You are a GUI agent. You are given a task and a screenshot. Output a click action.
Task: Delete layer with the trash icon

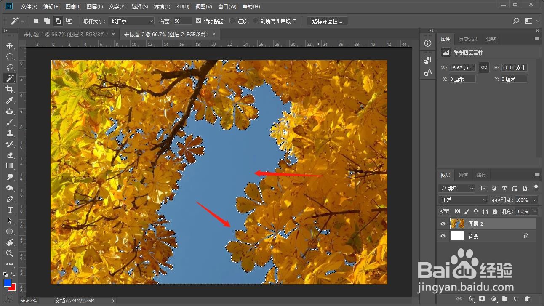[528, 299]
